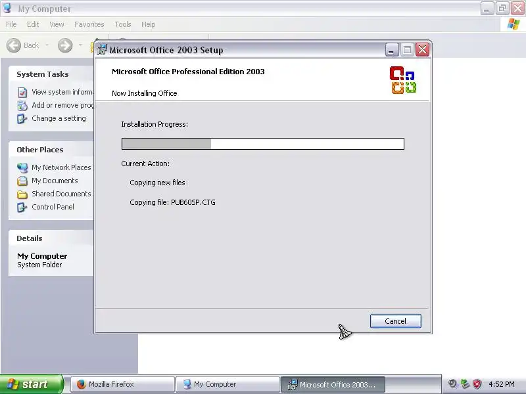Click the installation progress bar
Viewport: 526px width, 394px height.
tap(262, 144)
